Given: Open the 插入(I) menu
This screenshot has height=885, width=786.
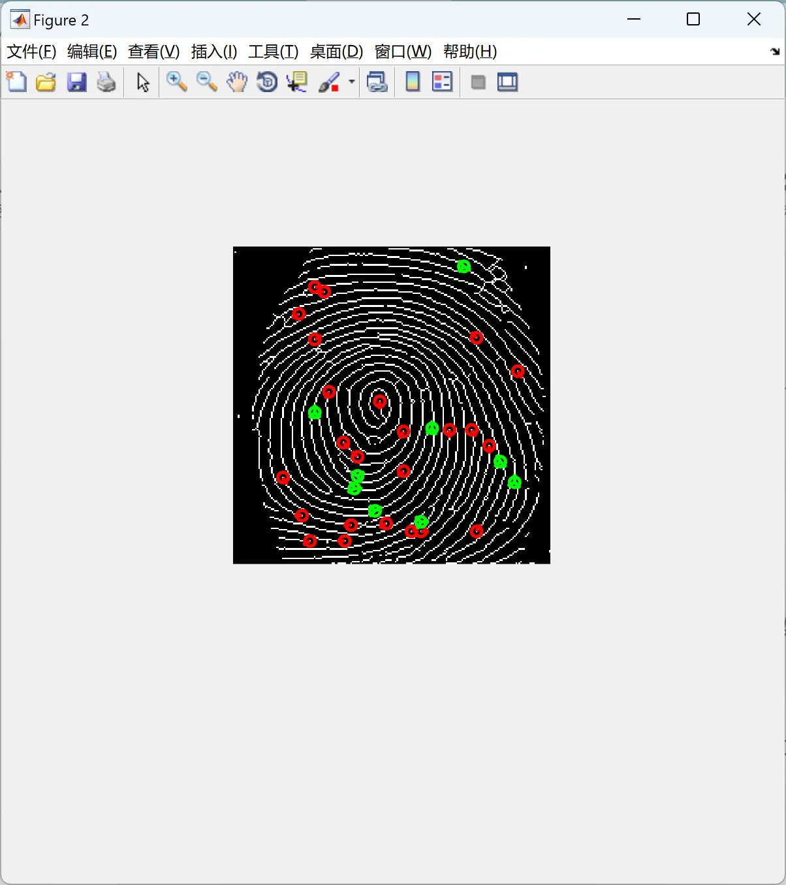Looking at the screenshot, I should point(214,52).
